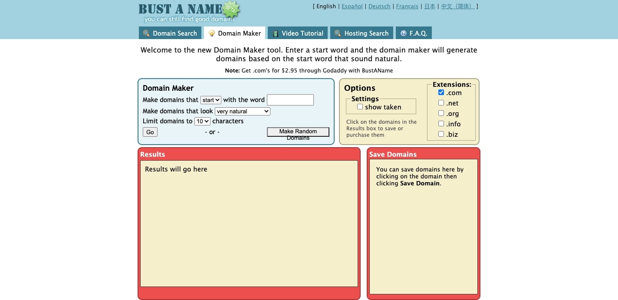Enable the show taken checkbox
Screen dimensions: 618x300
click(x=360, y=107)
